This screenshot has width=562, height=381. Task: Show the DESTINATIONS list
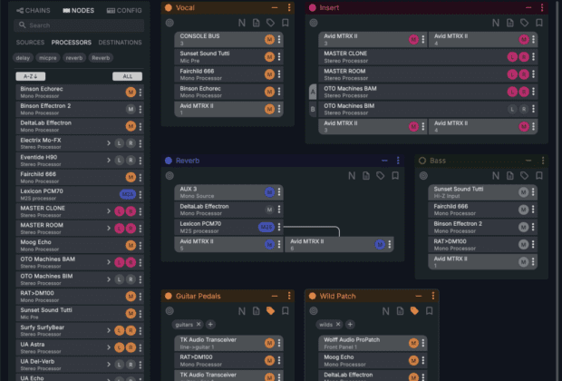click(x=120, y=43)
